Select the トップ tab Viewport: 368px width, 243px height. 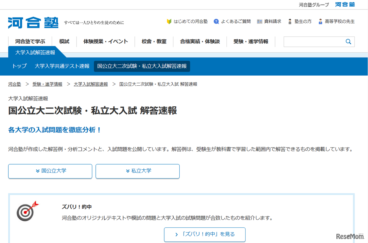19,66
